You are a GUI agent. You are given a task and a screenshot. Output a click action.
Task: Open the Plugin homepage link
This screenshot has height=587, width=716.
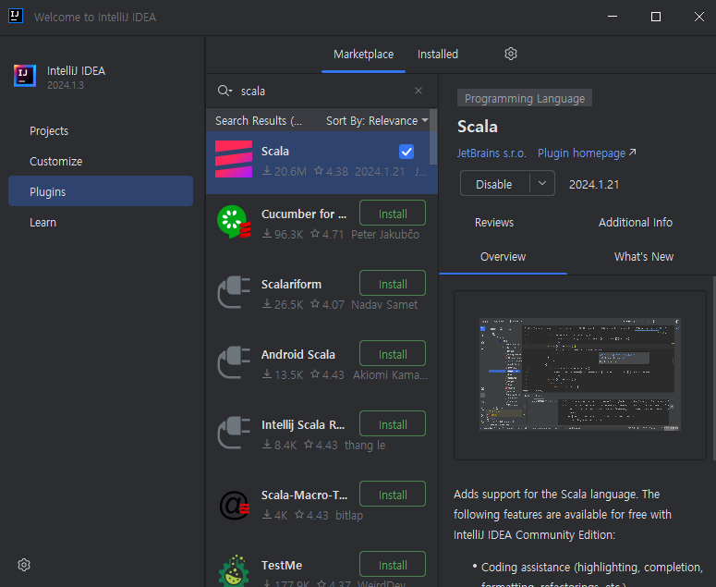(587, 153)
